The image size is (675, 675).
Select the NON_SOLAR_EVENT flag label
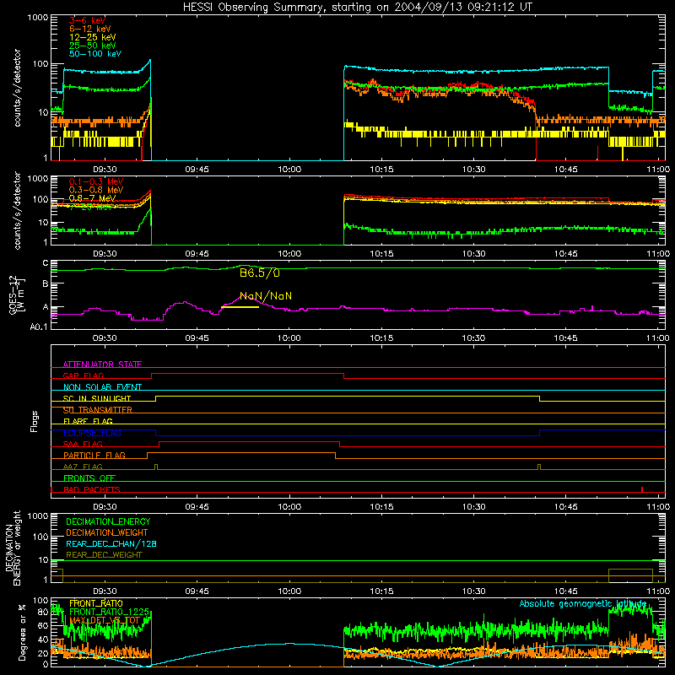(102, 387)
